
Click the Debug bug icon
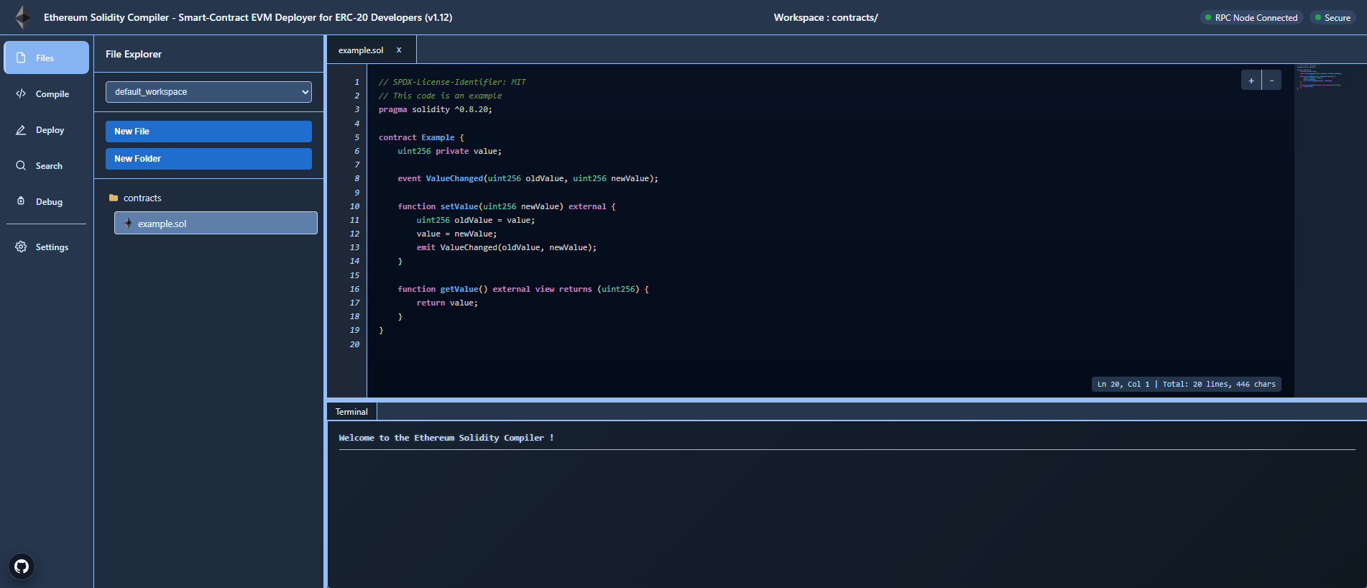(21, 201)
